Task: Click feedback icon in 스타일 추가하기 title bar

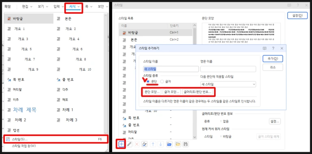Action: (264, 48)
